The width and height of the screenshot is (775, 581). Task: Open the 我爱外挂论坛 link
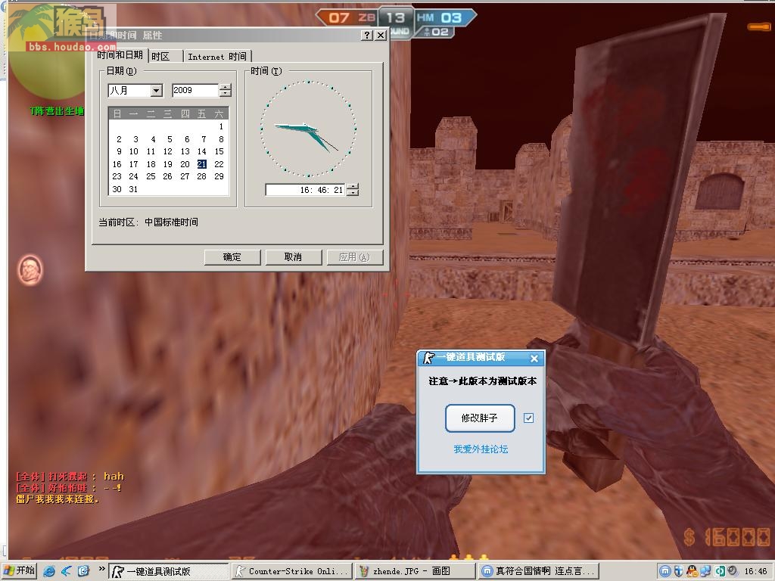(481, 449)
